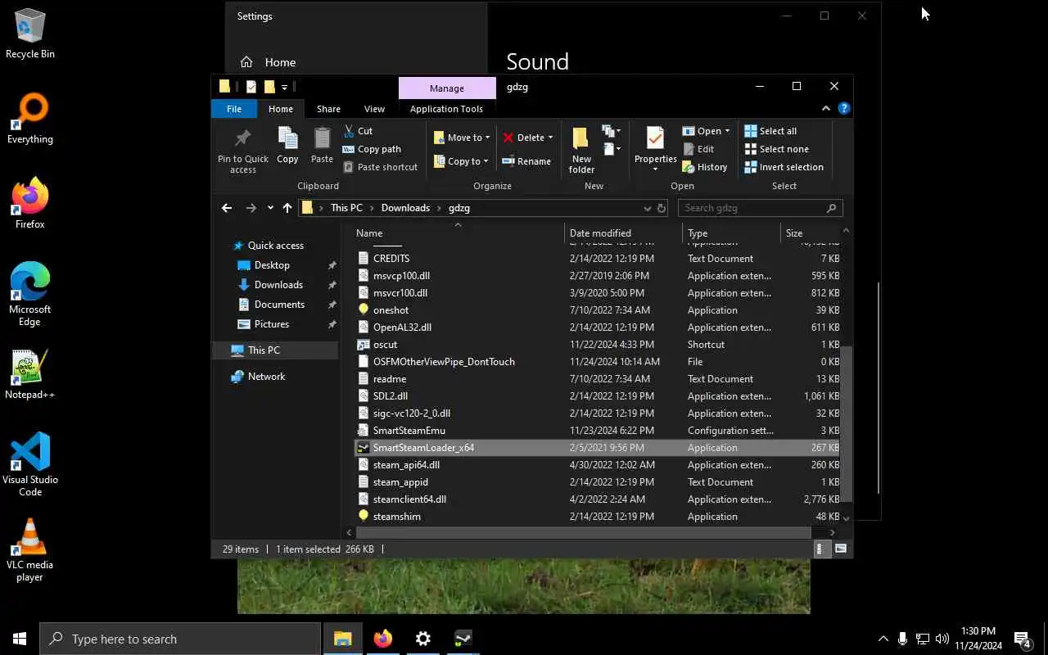Image resolution: width=1048 pixels, height=655 pixels.
Task: Click the Search gdzg field
Action: [761, 208]
